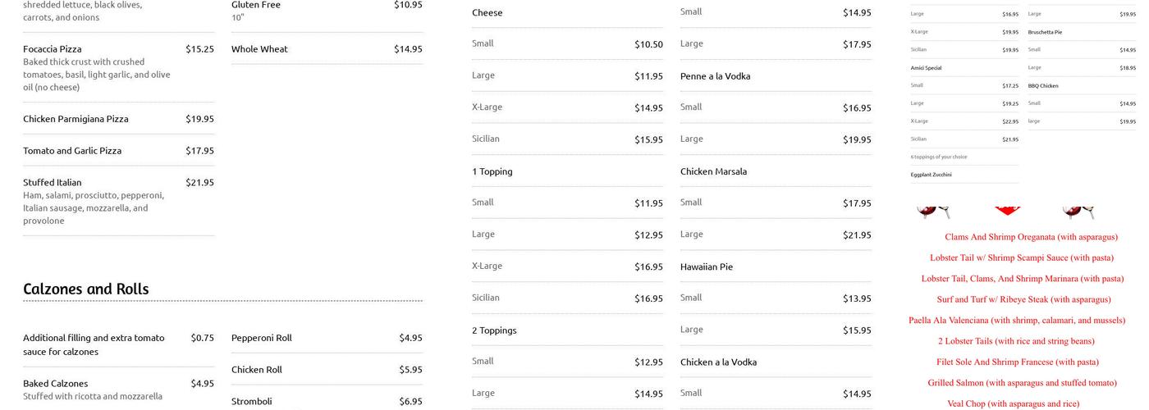Click the Penne a la Vodka heading

click(x=715, y=76)
